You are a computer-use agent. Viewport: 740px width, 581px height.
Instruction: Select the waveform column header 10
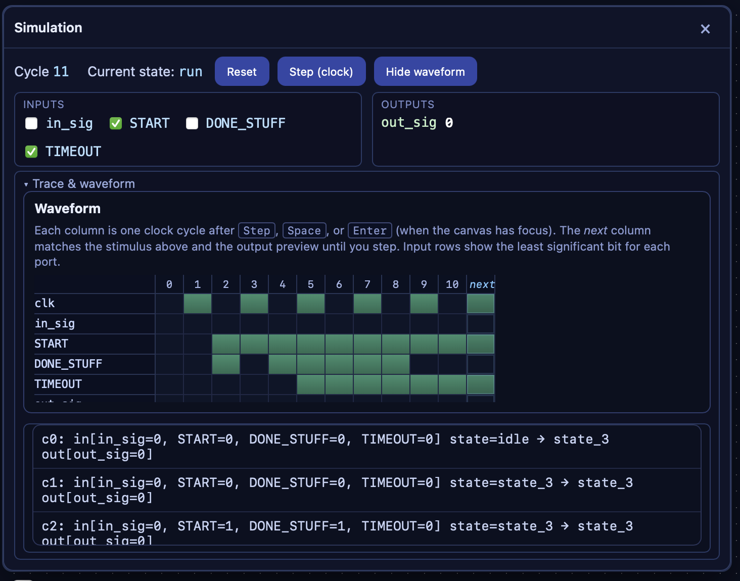452,284
